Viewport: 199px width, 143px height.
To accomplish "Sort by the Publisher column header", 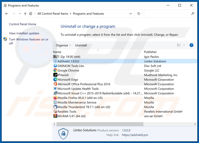I will click(x=150, y=52).
